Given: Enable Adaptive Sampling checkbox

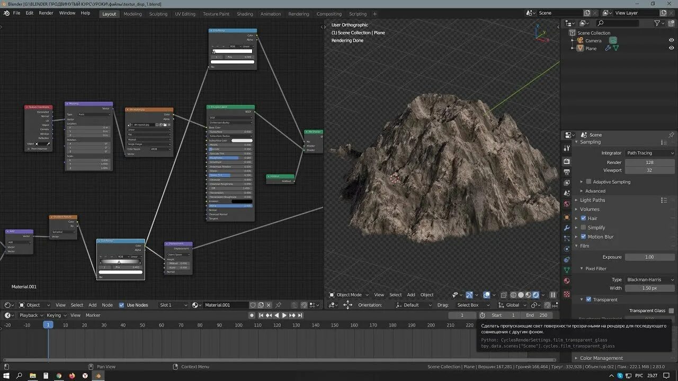Looking at the screenshot, I should (588, 182).
